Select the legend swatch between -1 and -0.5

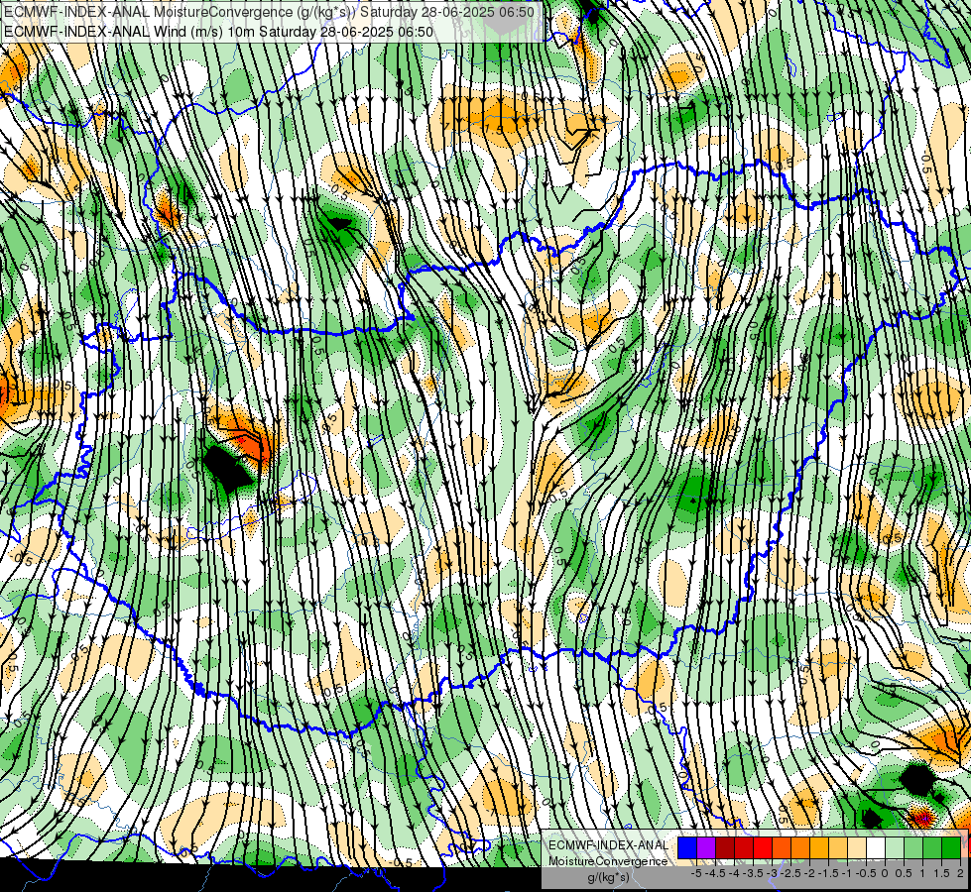pyautogui.click(x=857, y=848)
